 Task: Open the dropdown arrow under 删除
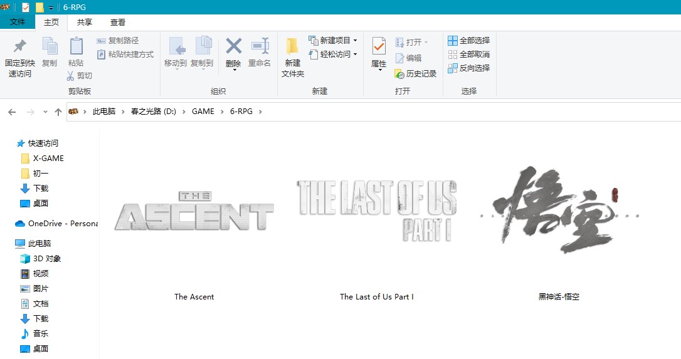point(234,70)
